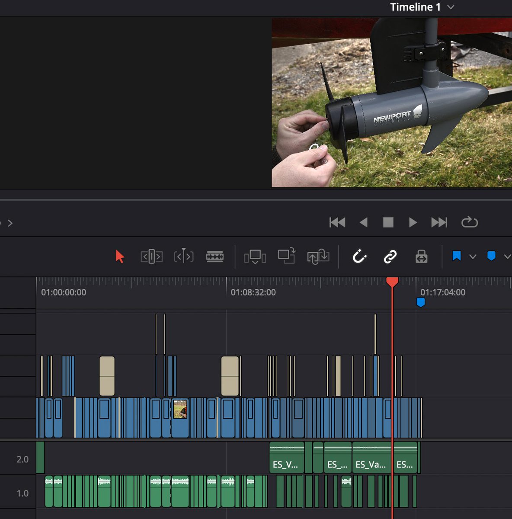
Task: Open the flag color dropdown arrow
Action: 473,256
